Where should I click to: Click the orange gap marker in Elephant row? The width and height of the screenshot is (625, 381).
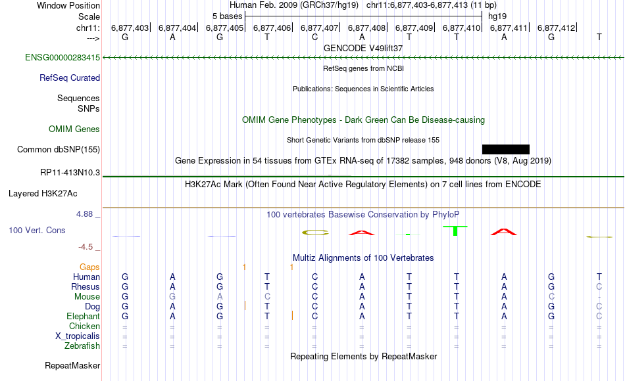[x=292, y=316]
